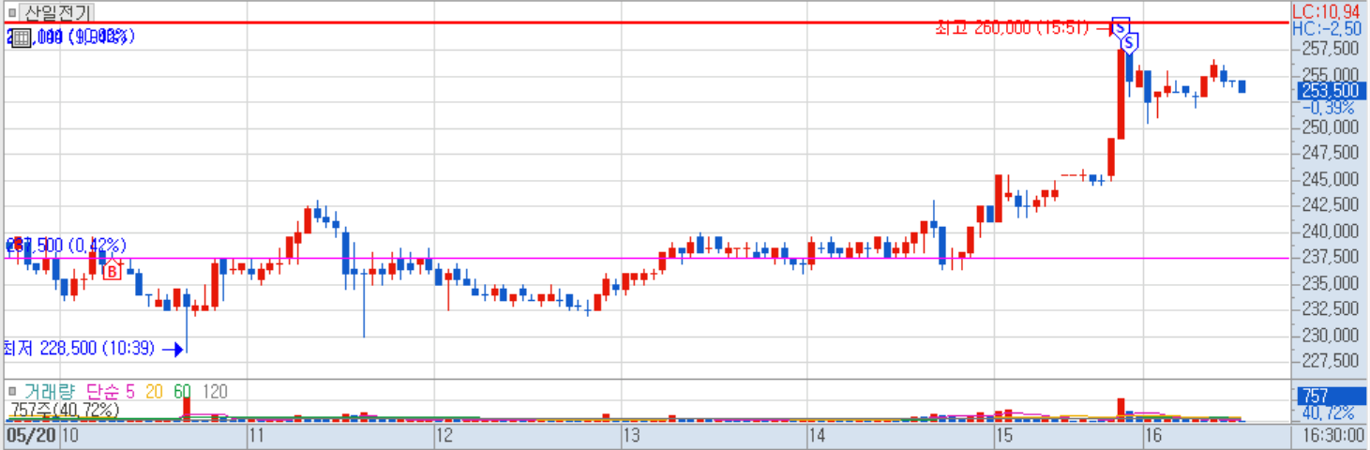Click the 237,500 (0.42%) reference label
Viewport: 1370px width, 450px height.
click(66, 245)
